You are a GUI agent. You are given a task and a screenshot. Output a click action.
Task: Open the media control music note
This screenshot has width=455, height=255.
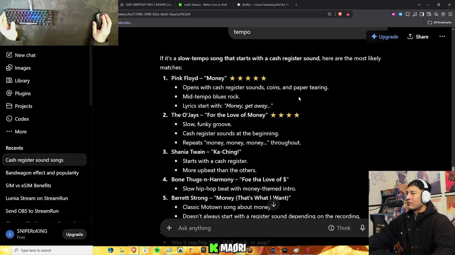pyautogui.click(x=415, y=14)
